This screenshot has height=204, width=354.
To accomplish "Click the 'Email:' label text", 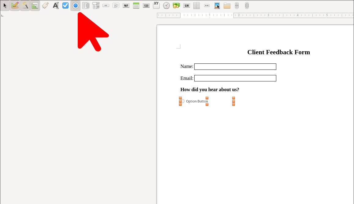I will click(187, 78).
